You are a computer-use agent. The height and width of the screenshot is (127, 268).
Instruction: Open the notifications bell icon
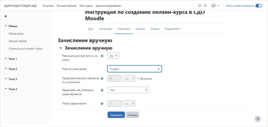click(200, 6)
